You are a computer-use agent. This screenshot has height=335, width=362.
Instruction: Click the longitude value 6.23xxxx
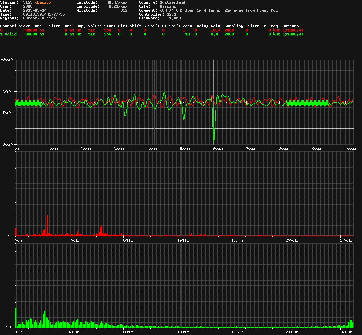[x=118, y=6]
